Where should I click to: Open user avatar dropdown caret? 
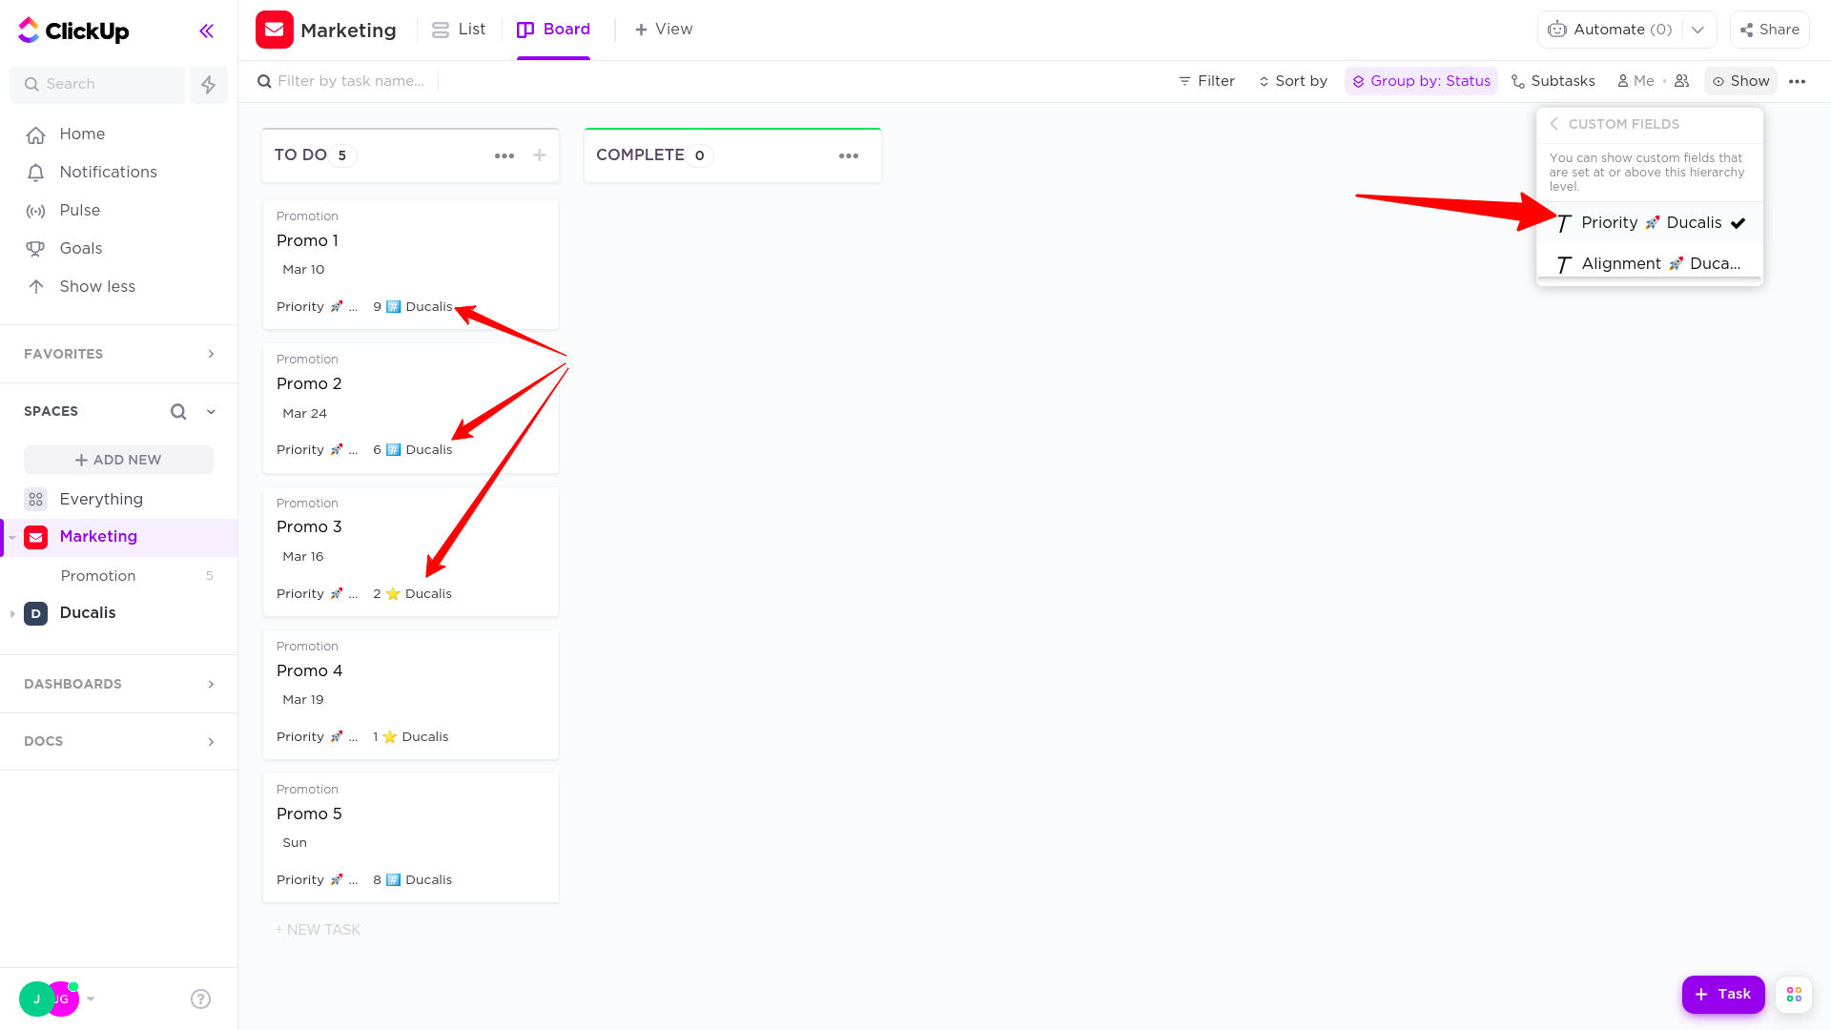coord(91,999)
